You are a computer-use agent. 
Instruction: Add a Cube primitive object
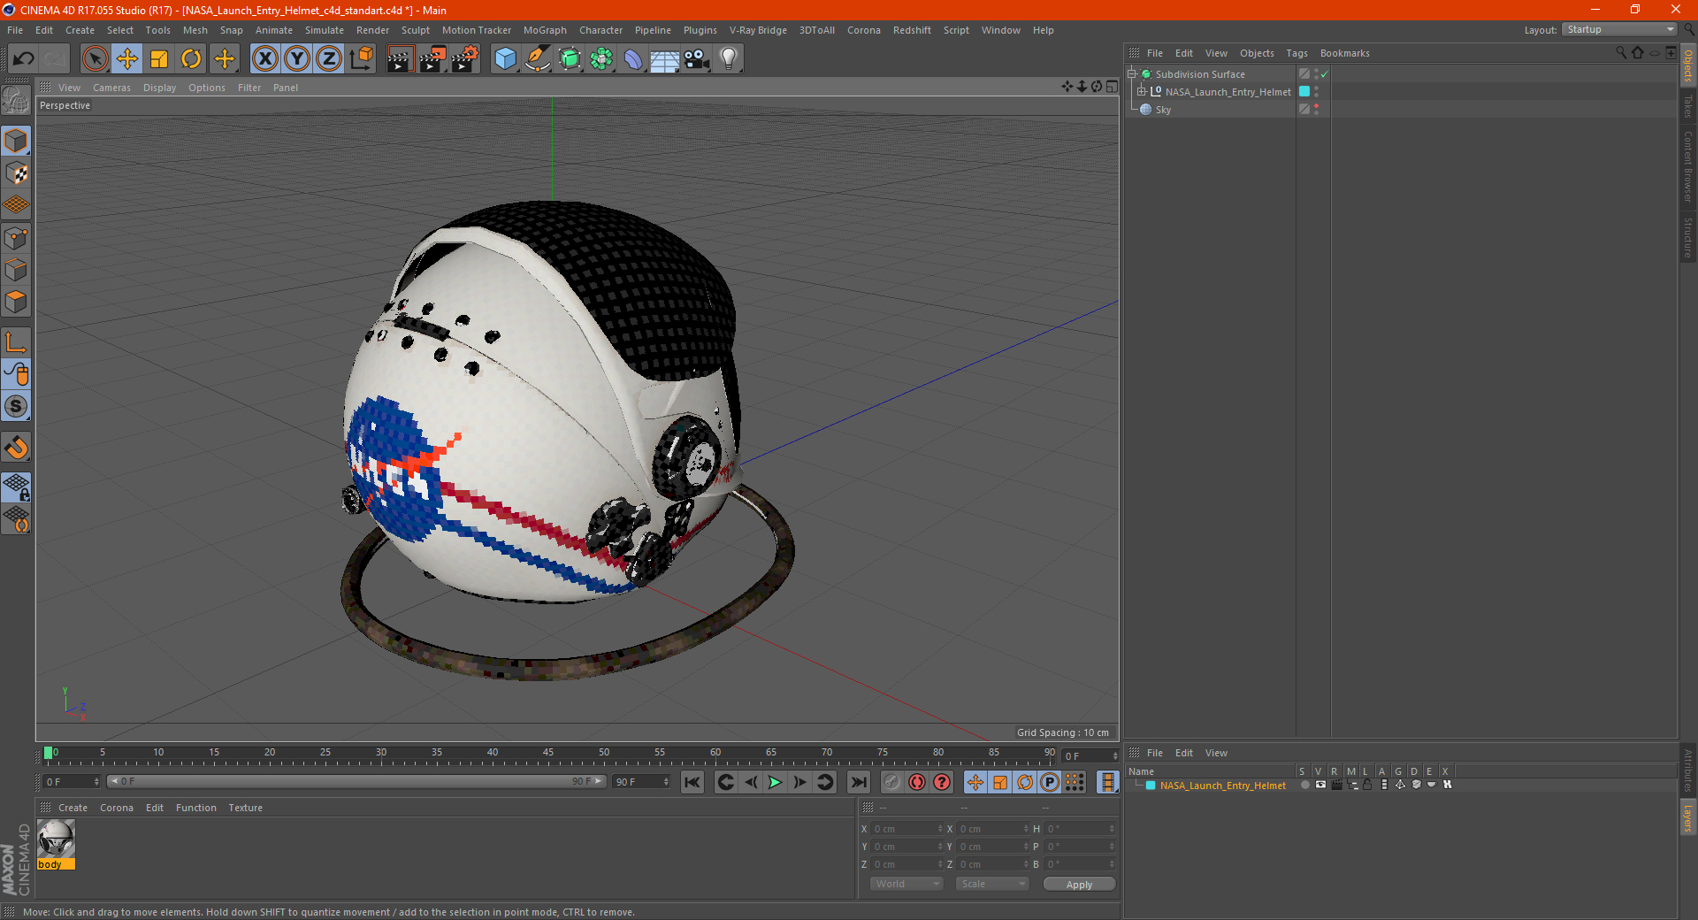pyautogui.click(x=505, y=59)
